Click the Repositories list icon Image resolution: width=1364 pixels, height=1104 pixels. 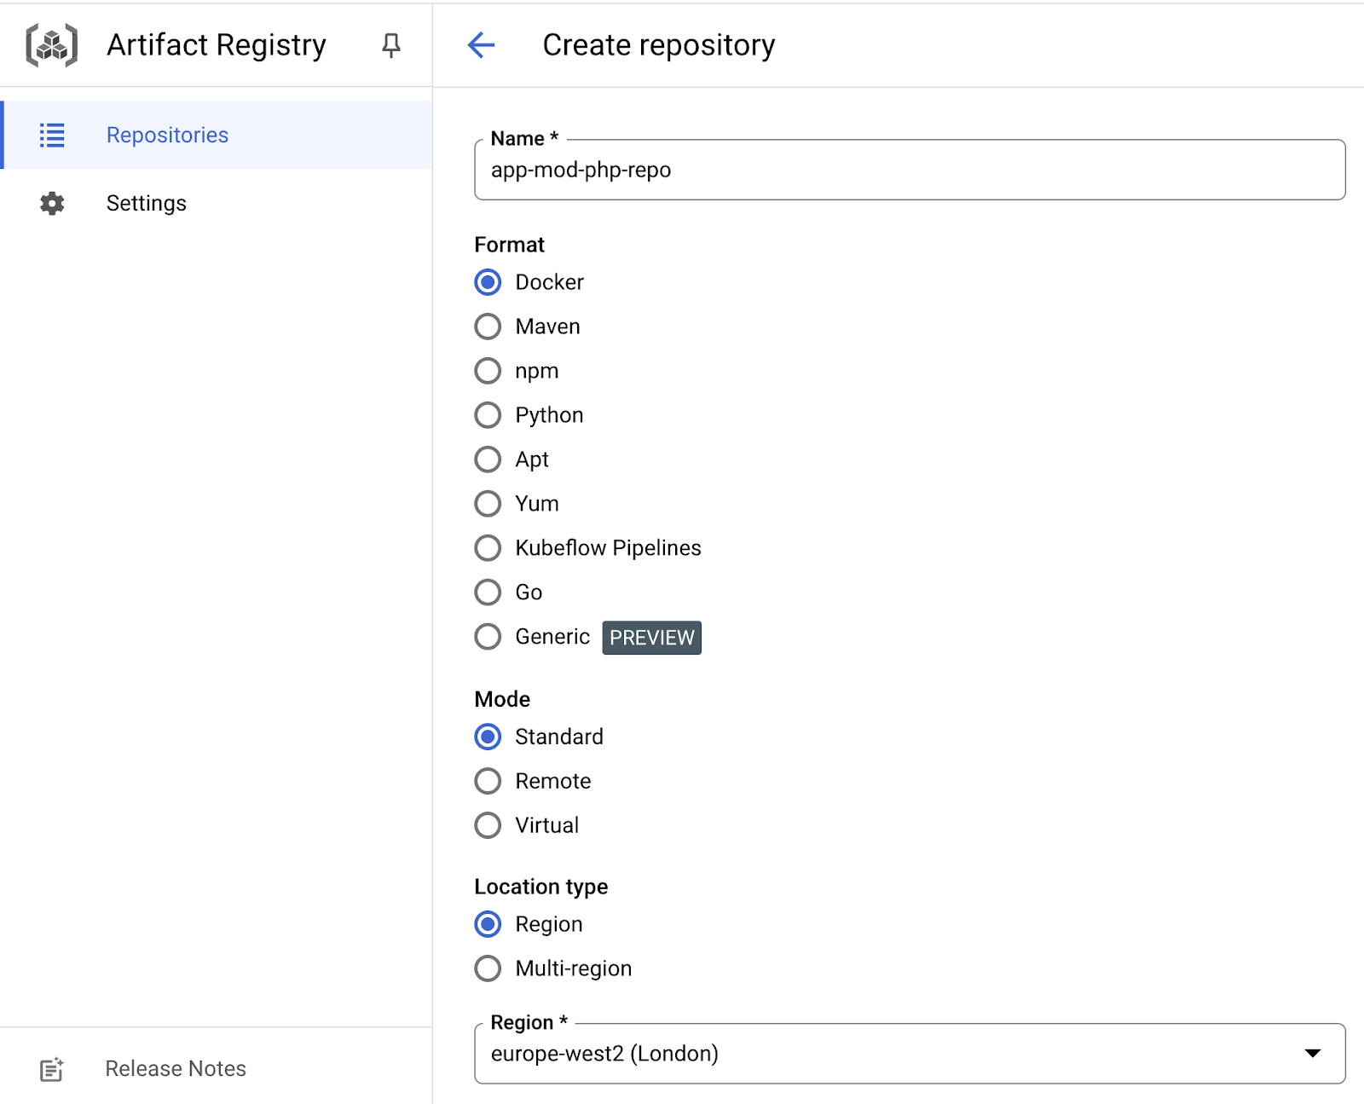[52, 136]
